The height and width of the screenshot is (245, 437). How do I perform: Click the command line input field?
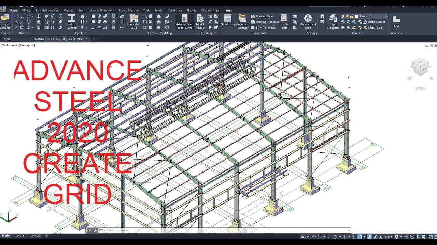point(225,230)
